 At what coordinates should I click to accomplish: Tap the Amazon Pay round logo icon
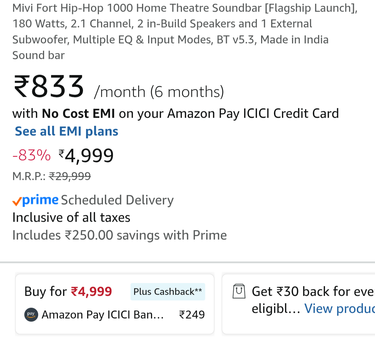pyautogui.click(x=31, y=315)
